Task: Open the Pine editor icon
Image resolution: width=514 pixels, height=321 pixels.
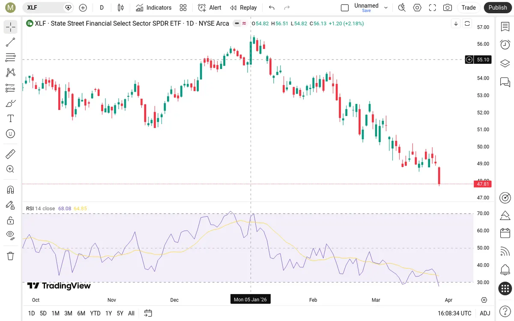Action: (x=505, y=215)
